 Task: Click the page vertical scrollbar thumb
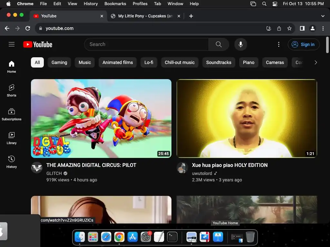click(x=327, y=45)
